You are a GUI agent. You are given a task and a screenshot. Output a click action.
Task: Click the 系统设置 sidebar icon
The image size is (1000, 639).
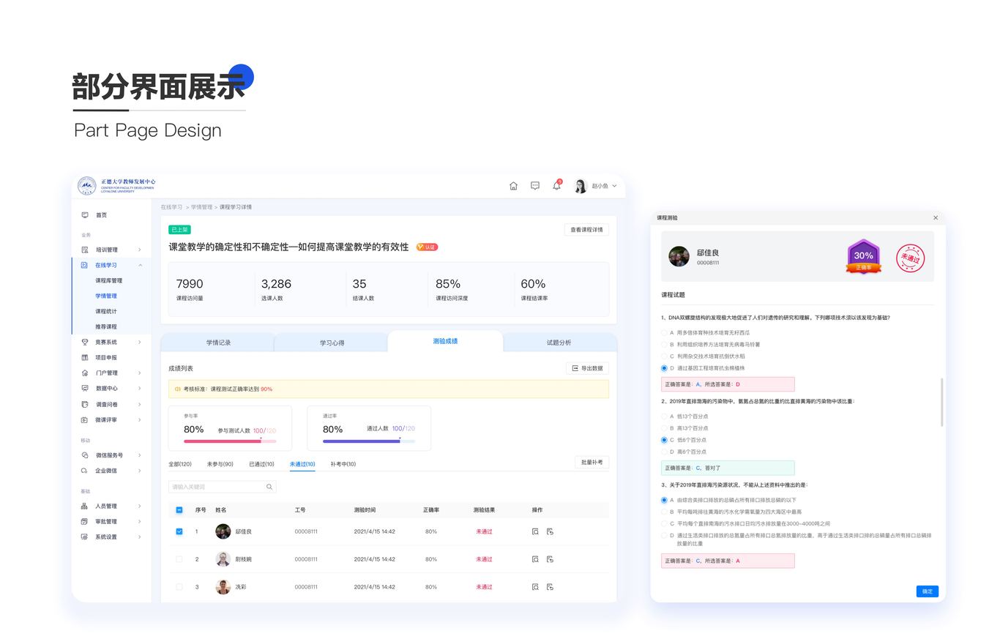coord(85,537)
